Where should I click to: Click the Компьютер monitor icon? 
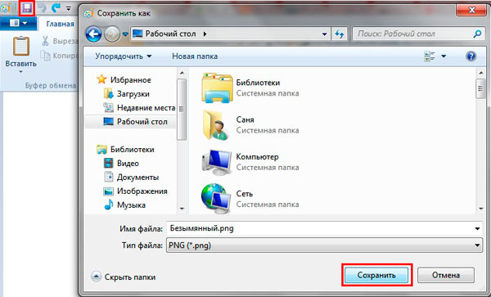click(217, 162)
